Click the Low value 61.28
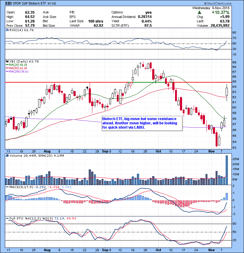This screenshot has width=244, height=253. 30,21
